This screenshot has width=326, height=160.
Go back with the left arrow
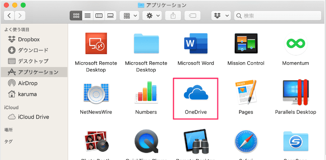pos(9,16)
